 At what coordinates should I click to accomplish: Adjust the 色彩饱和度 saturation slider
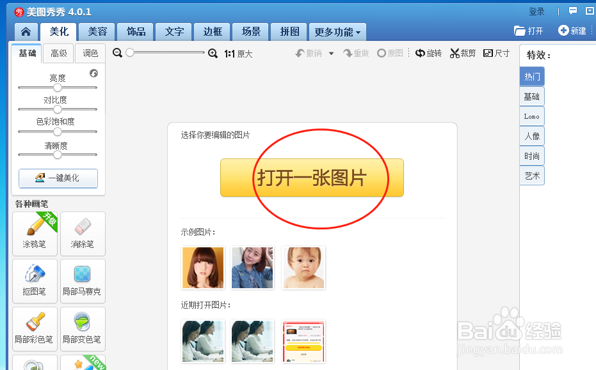[x=58, y=132]
